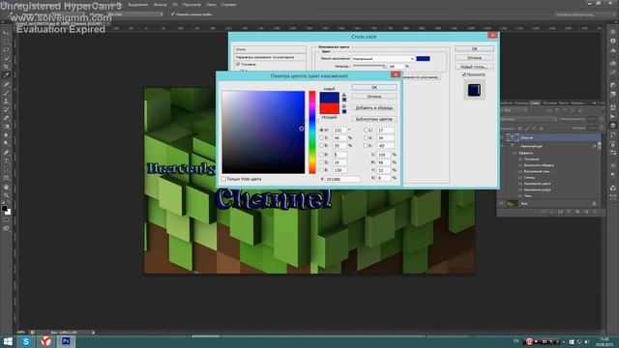
Task: Click OK in the Layer Style dialog
Action: coord(474,48)
